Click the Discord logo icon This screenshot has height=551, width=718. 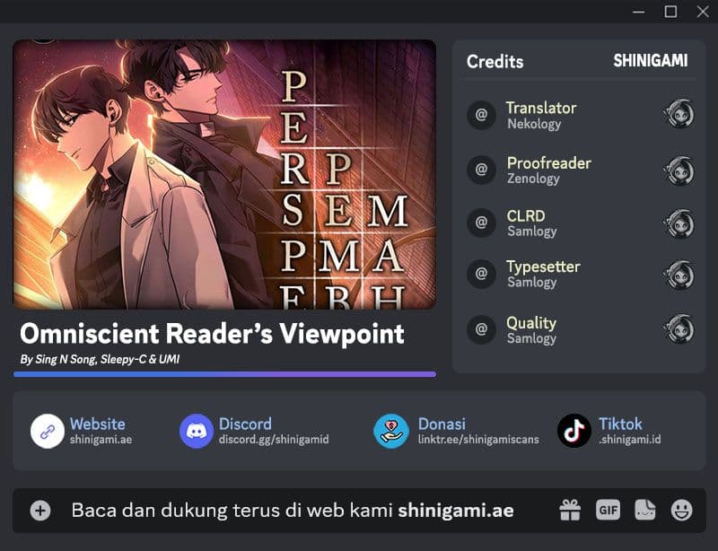tap(196, 431)
